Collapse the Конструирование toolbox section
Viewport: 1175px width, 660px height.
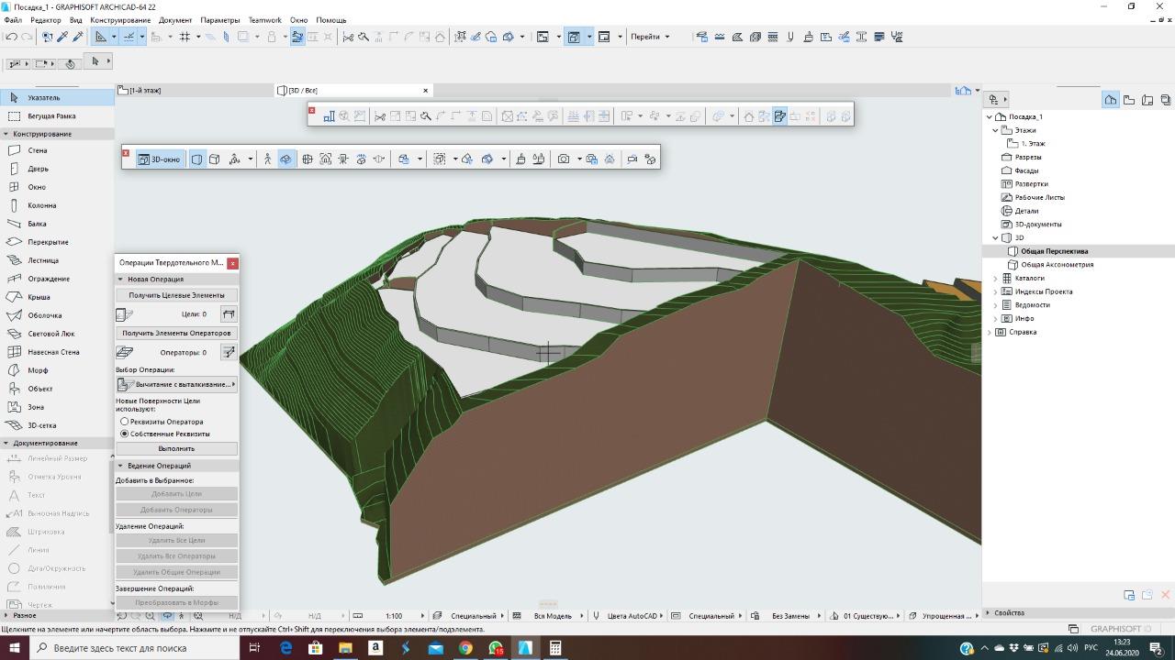[x=6, y=134]
